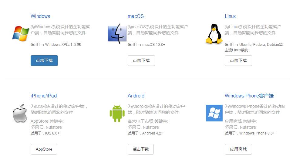Click 点击下载 button under Linux
The width and height of the screenshot is (293, 160).
tap(238, 60)
